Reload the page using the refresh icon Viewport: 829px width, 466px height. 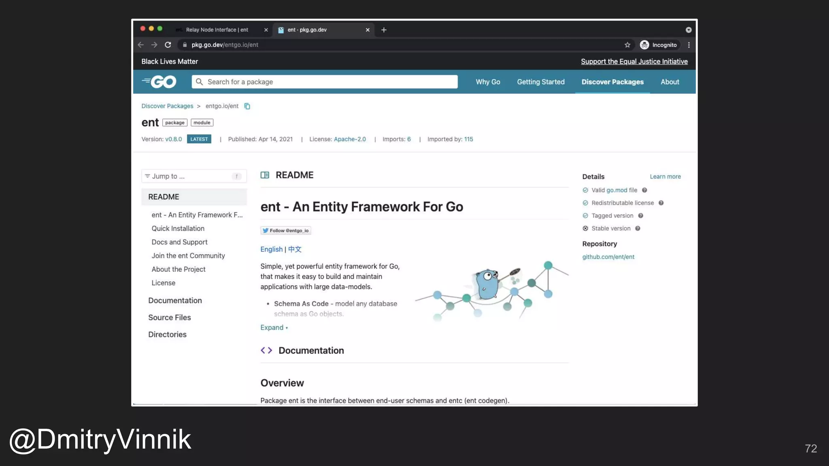tap(168, 45)
